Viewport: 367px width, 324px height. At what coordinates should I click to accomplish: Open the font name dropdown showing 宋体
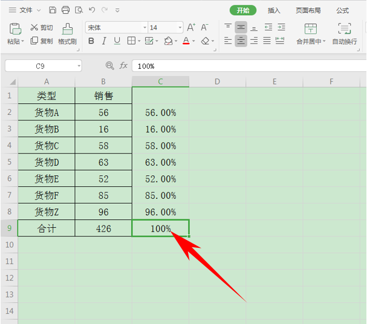tap(145, 28)
